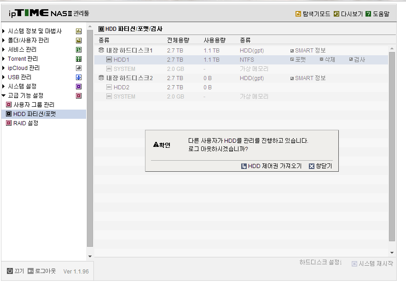Click the power icon next to 끄기
Screen dimensions: 406x285
(x=10, y=271)
